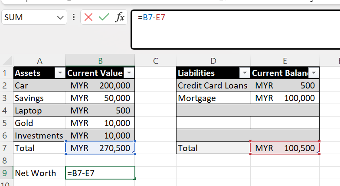Open Current Balance filter dropdown
This screenshot has height=186, width=340.
pyautogui.click(x=314, y=73)
